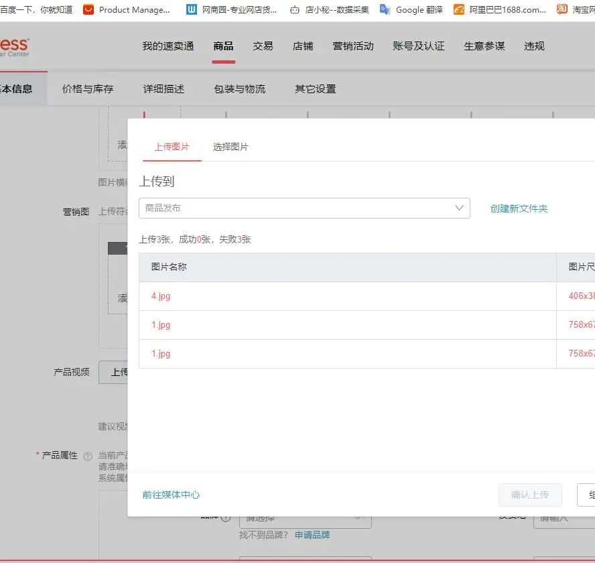Screen dimensions: 595x563
Task: Switch to the 选择图片 tab
Action: pos(230,147)
